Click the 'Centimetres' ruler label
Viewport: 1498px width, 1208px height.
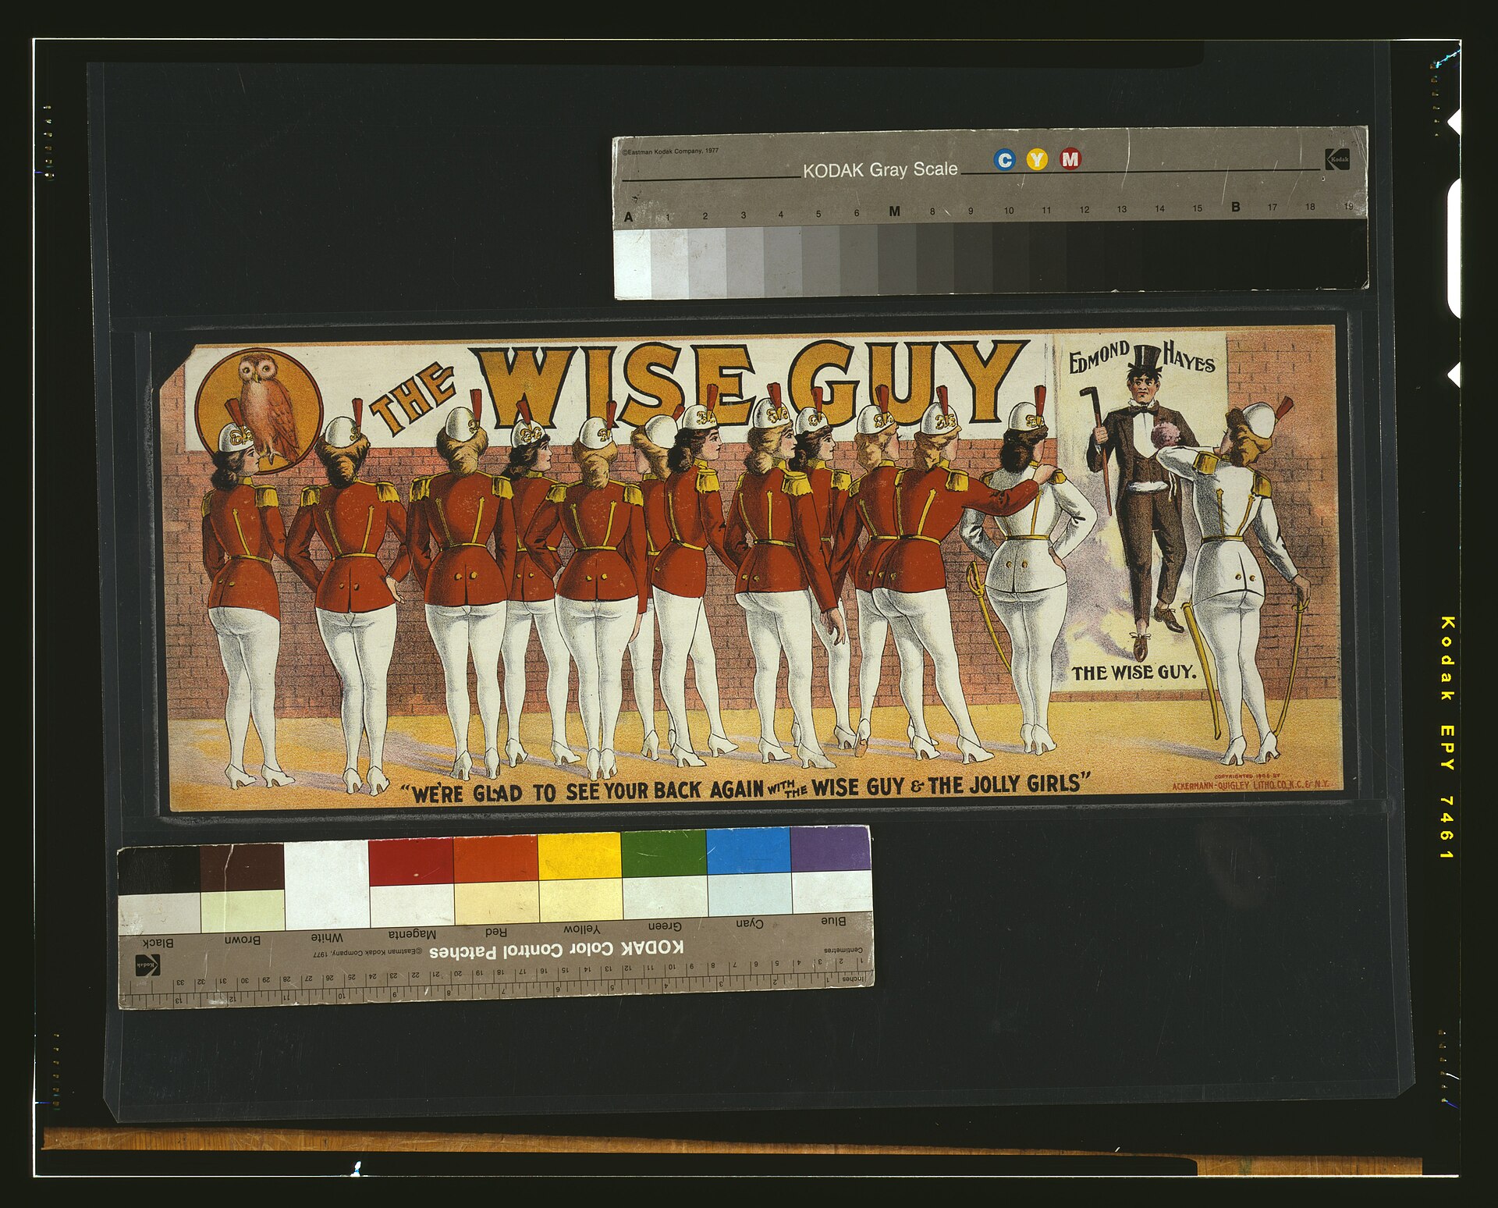point(843,950)
